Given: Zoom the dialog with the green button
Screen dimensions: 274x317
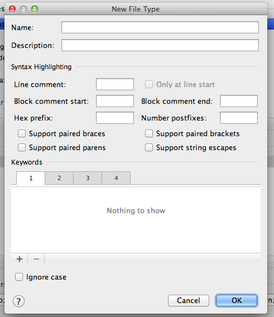Looking at the screenshot, I should (35, 9).
